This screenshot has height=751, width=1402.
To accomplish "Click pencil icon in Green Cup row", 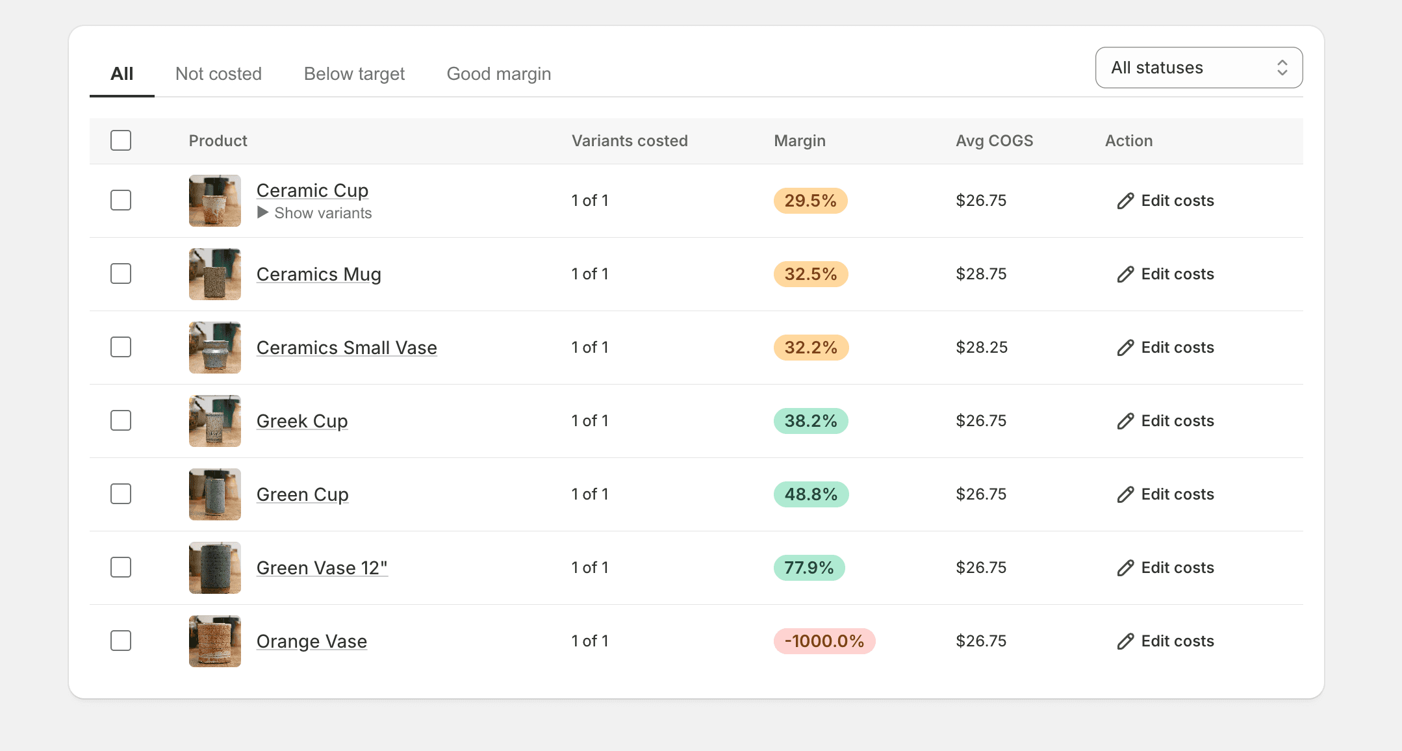I will [1125, 494].
